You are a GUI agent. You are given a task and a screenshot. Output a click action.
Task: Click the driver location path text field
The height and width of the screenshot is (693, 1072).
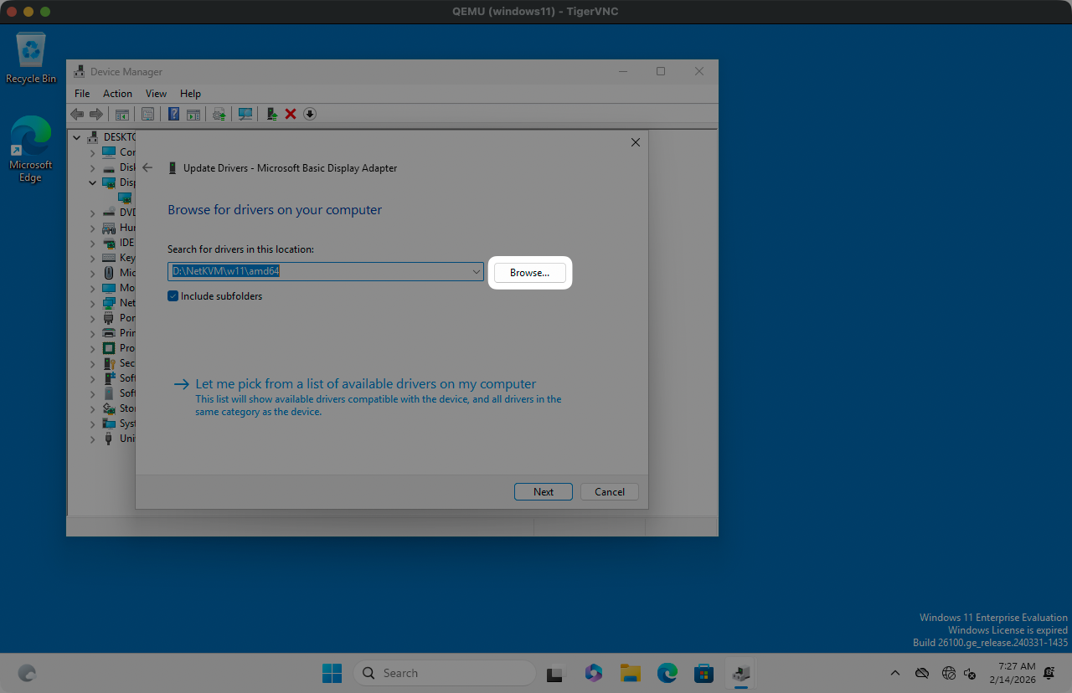coord(318,271)
